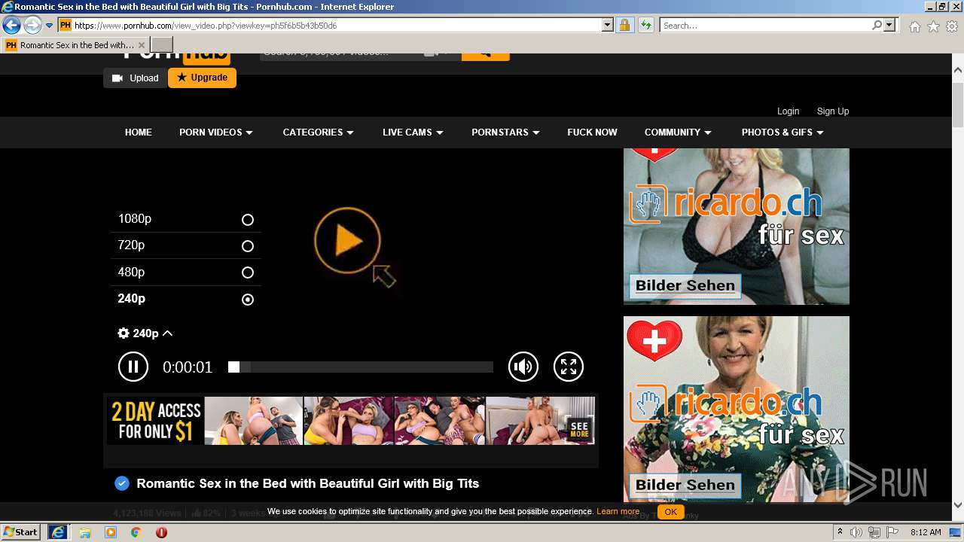964x542 pixels.
Task: Click upper ad's 'Bilder Sehen' button
Action: point(685,286)
